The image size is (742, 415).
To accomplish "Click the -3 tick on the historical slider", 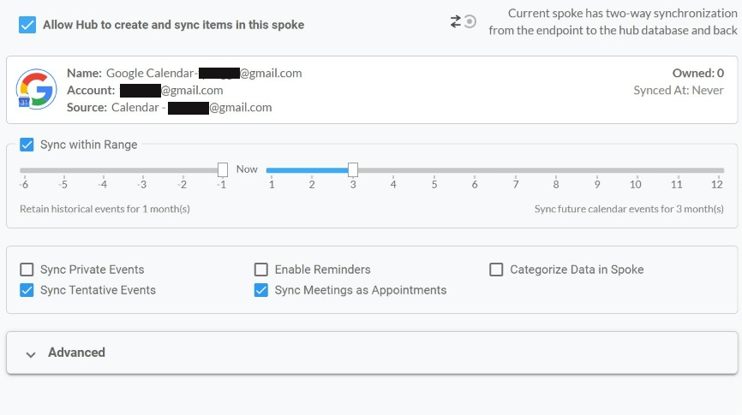I will tap(142, 184).
